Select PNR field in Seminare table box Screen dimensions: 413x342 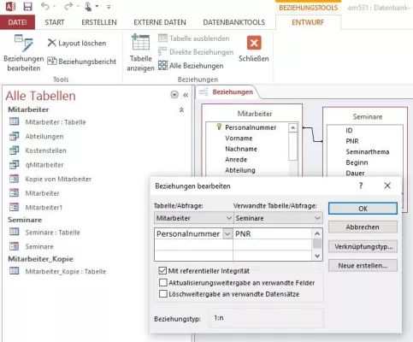[352, 141]
